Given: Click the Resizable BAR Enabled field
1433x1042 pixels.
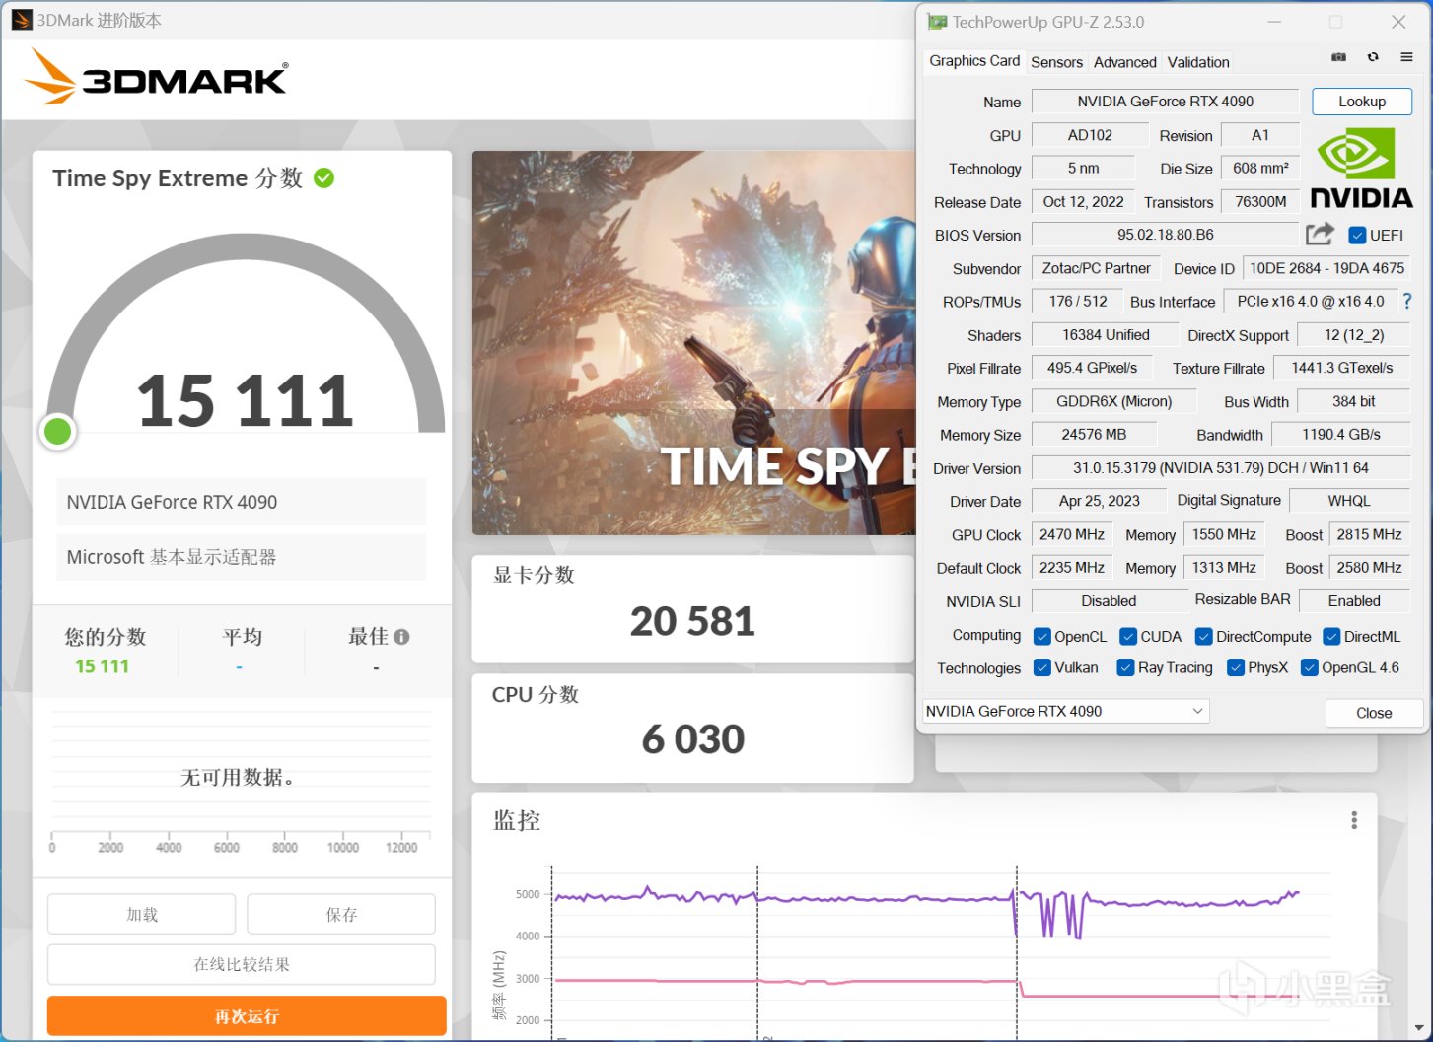Looking at the screenshot, I should tap(1354, 601).
